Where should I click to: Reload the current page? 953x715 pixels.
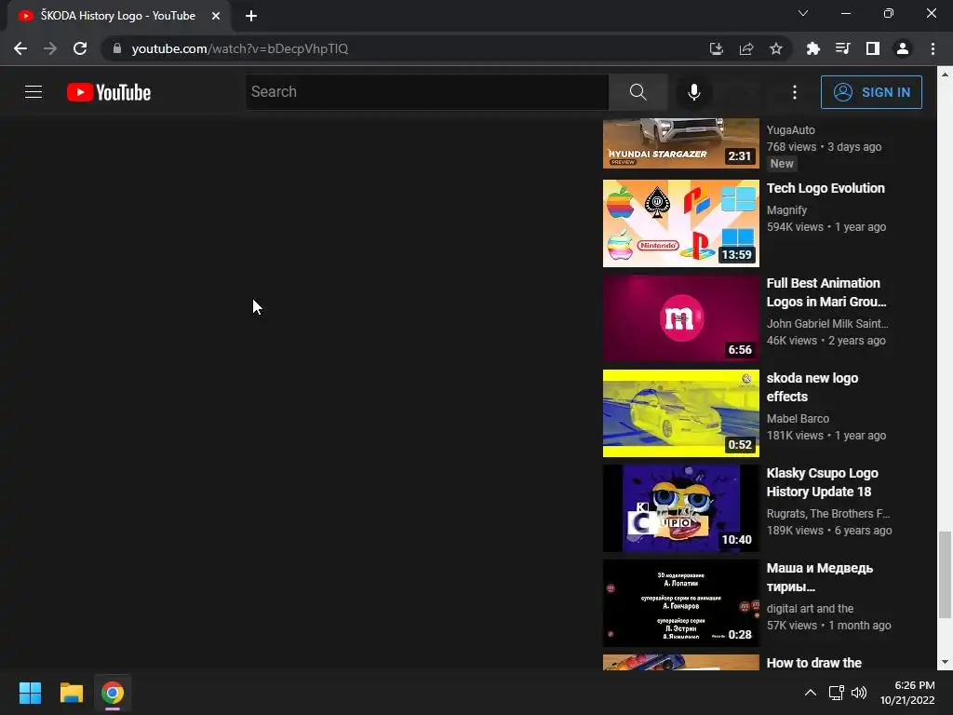(x=80, y=48)
